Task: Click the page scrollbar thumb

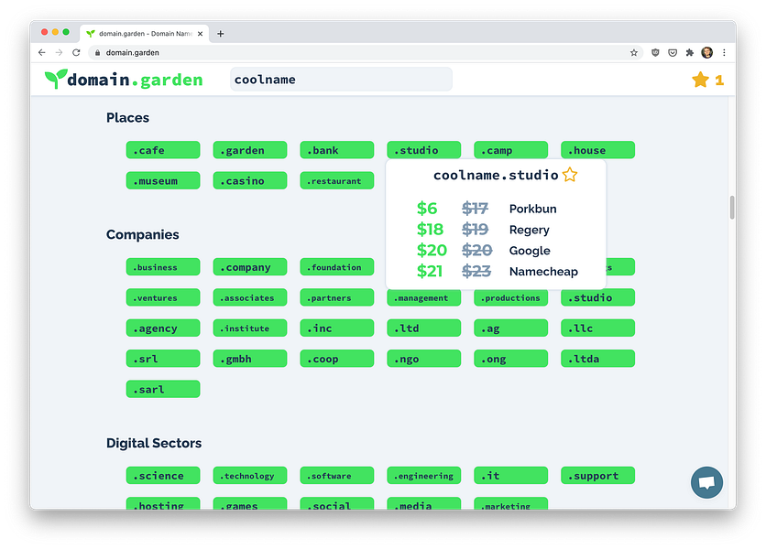Action: click(x=732, y=208)
